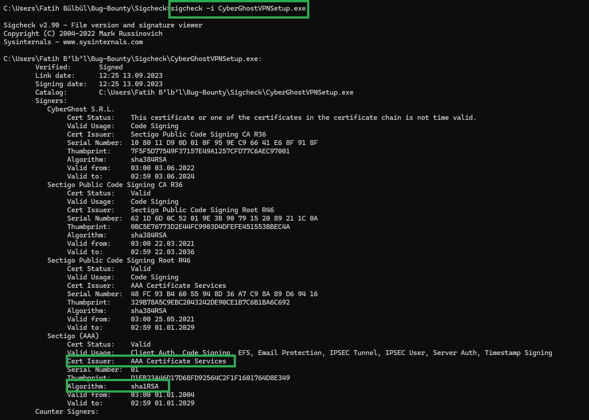Click the thumbprint starting with 7F5F5D

coord(210,151)
